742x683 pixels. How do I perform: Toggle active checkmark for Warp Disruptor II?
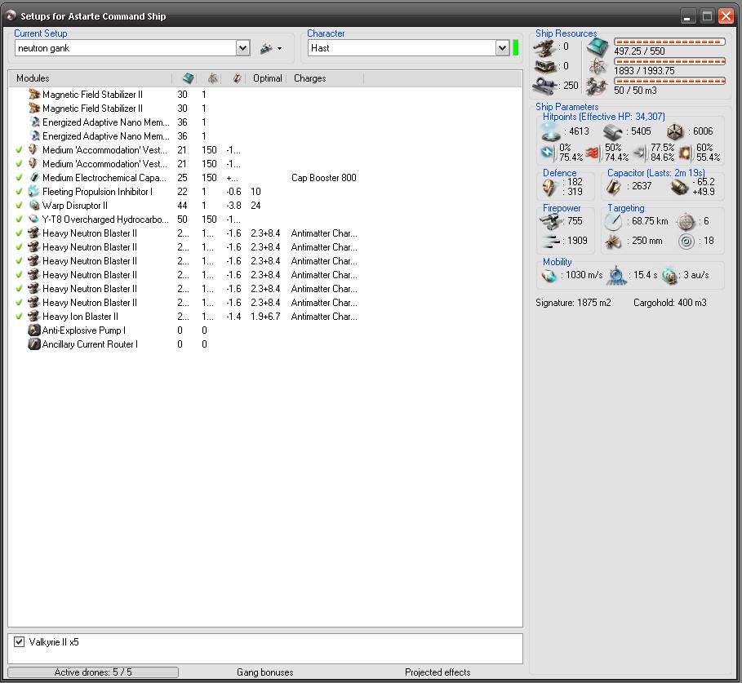[x=19, y=206]
